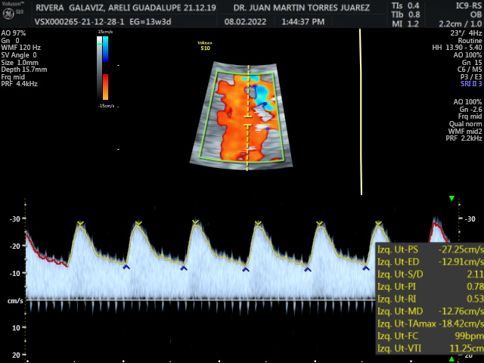Select the Izq. Ut-RI result row
The image size is (484, 363).
426,299
